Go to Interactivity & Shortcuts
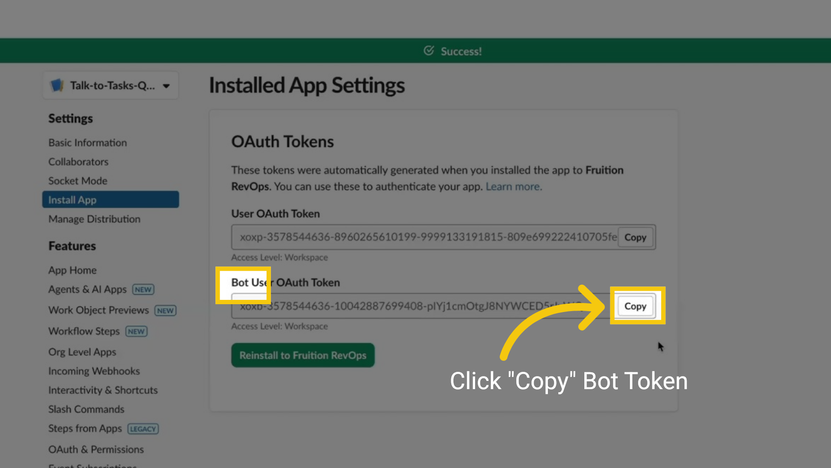The width and height of the screenshot is (831, 468). (103, 390)
